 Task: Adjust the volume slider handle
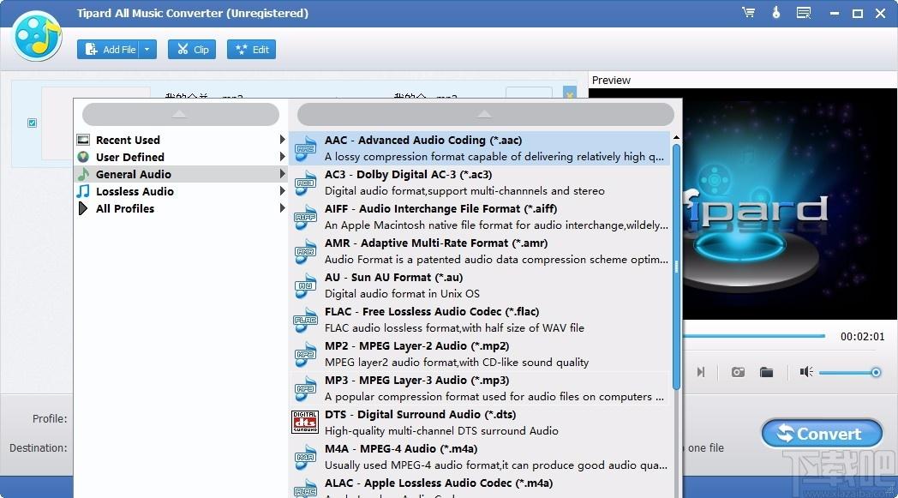[876, 373]
